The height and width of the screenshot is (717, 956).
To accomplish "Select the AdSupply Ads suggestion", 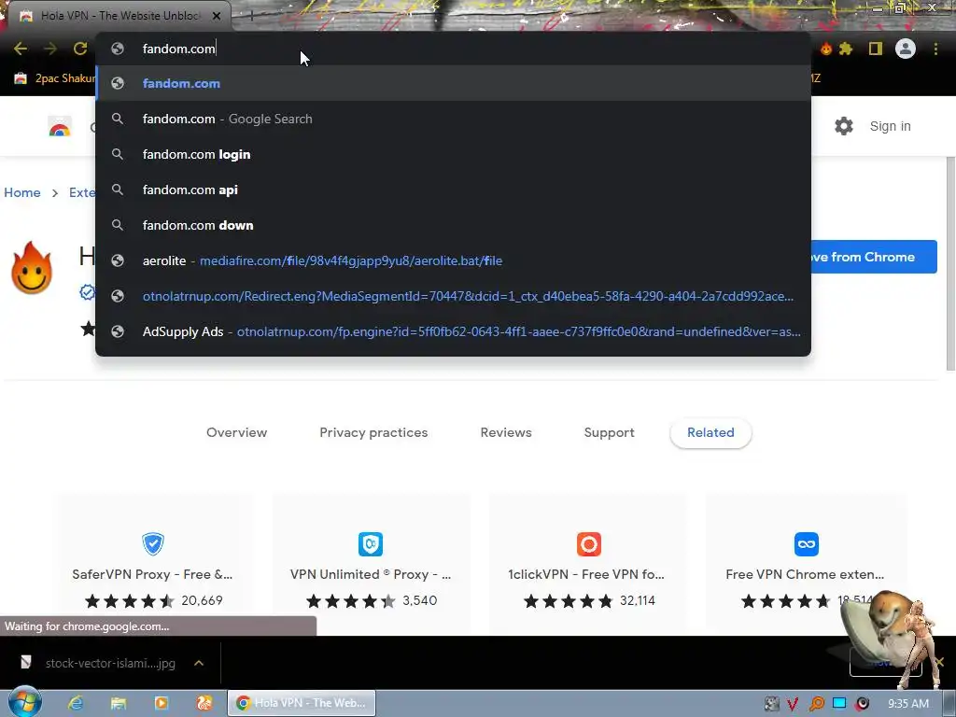I will click(453, 331).
